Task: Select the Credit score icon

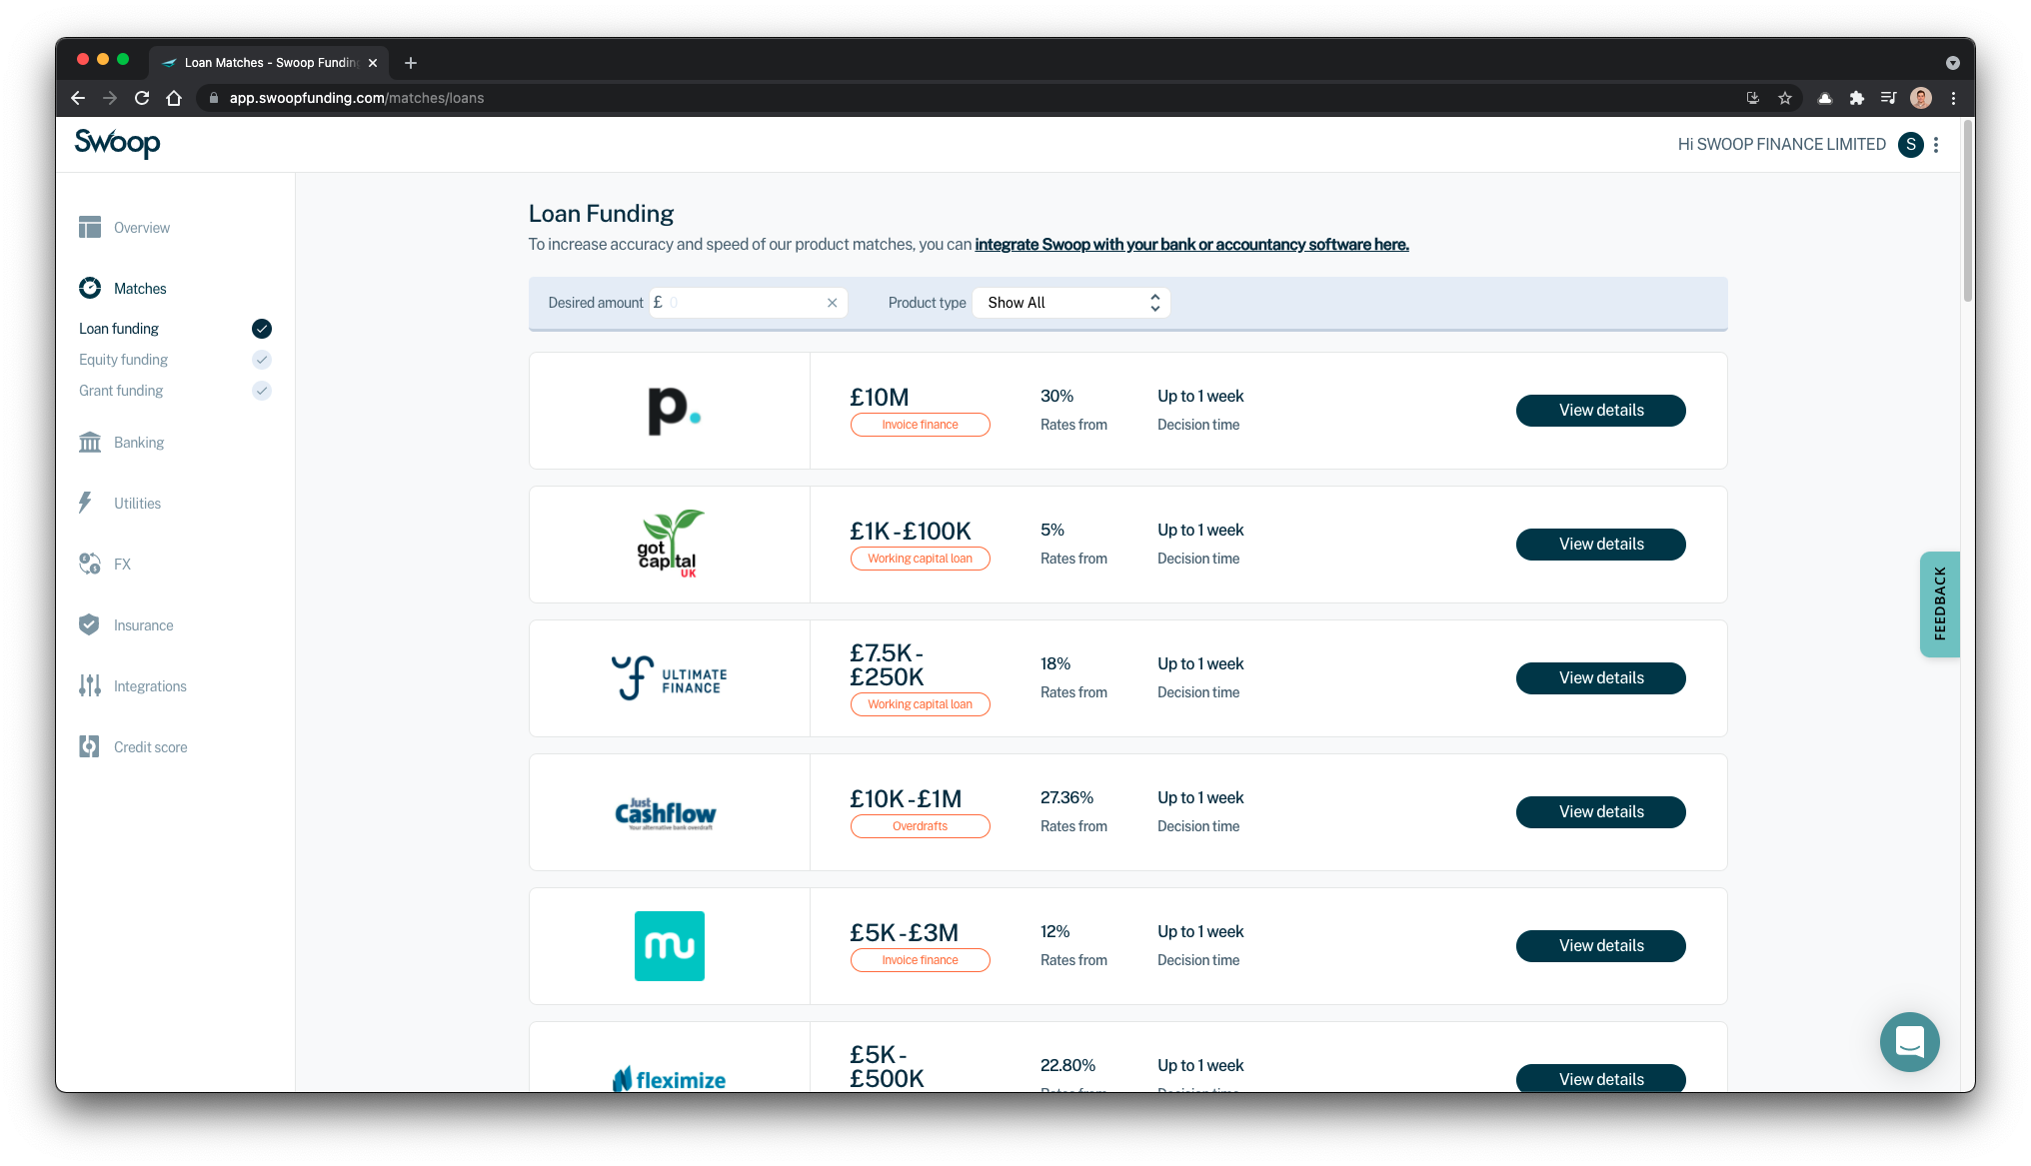Action: (89, 746)
